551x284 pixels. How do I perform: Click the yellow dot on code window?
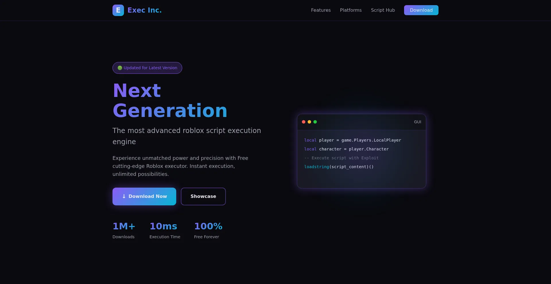coord(309,122)
